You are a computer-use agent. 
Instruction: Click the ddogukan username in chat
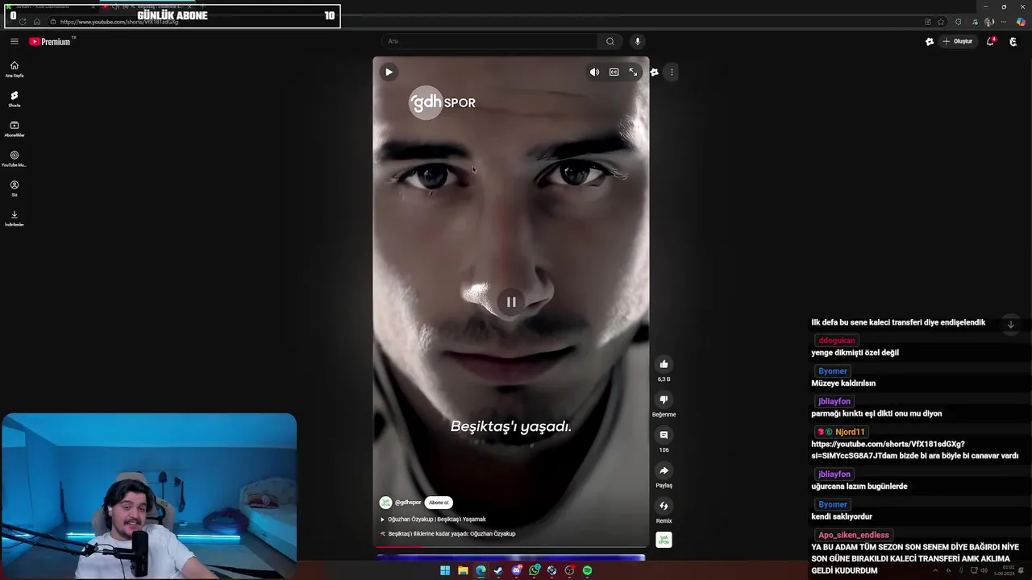click(836, 341)
